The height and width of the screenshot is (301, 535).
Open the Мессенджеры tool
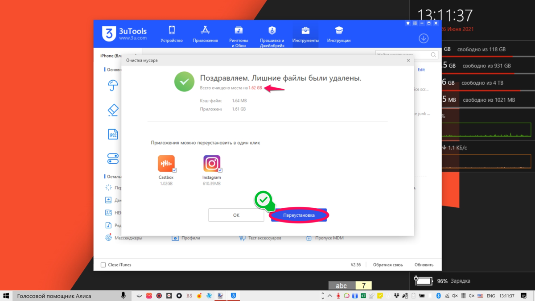coord(123,238)
